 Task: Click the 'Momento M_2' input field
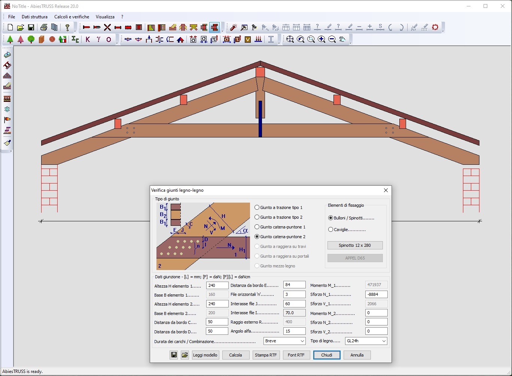[376, 313]
